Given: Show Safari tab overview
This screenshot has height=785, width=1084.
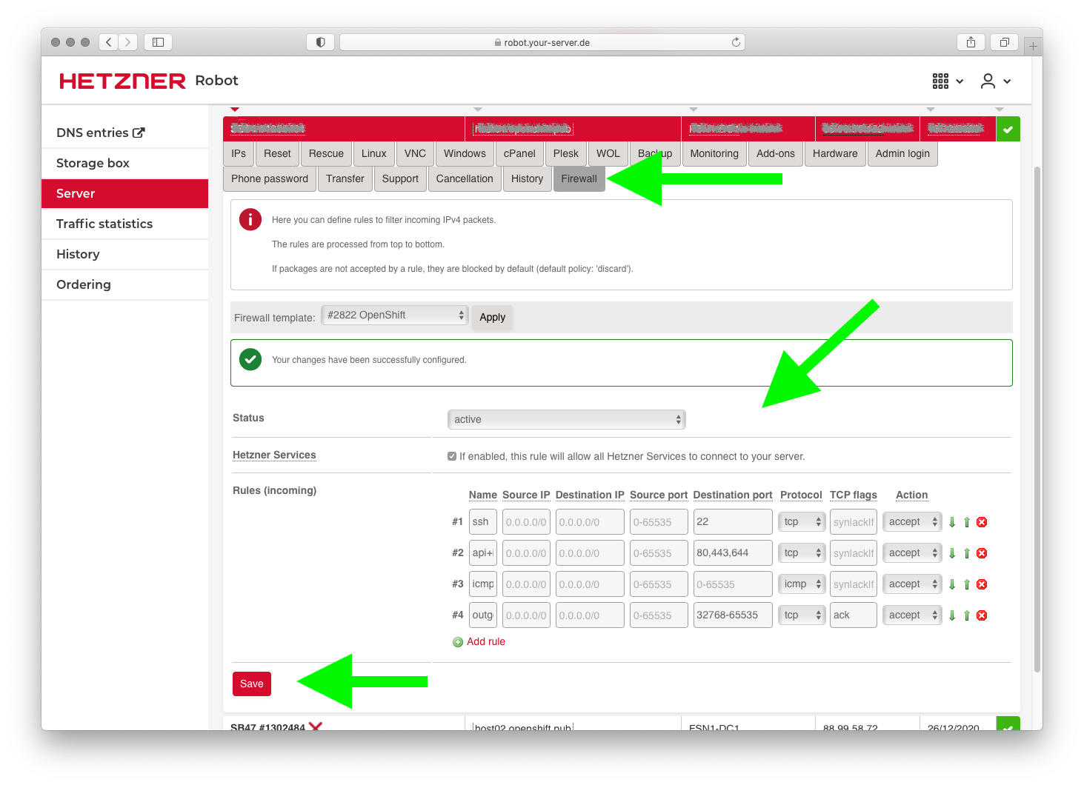Looking at the screenshot, I should pos(1005,42).
